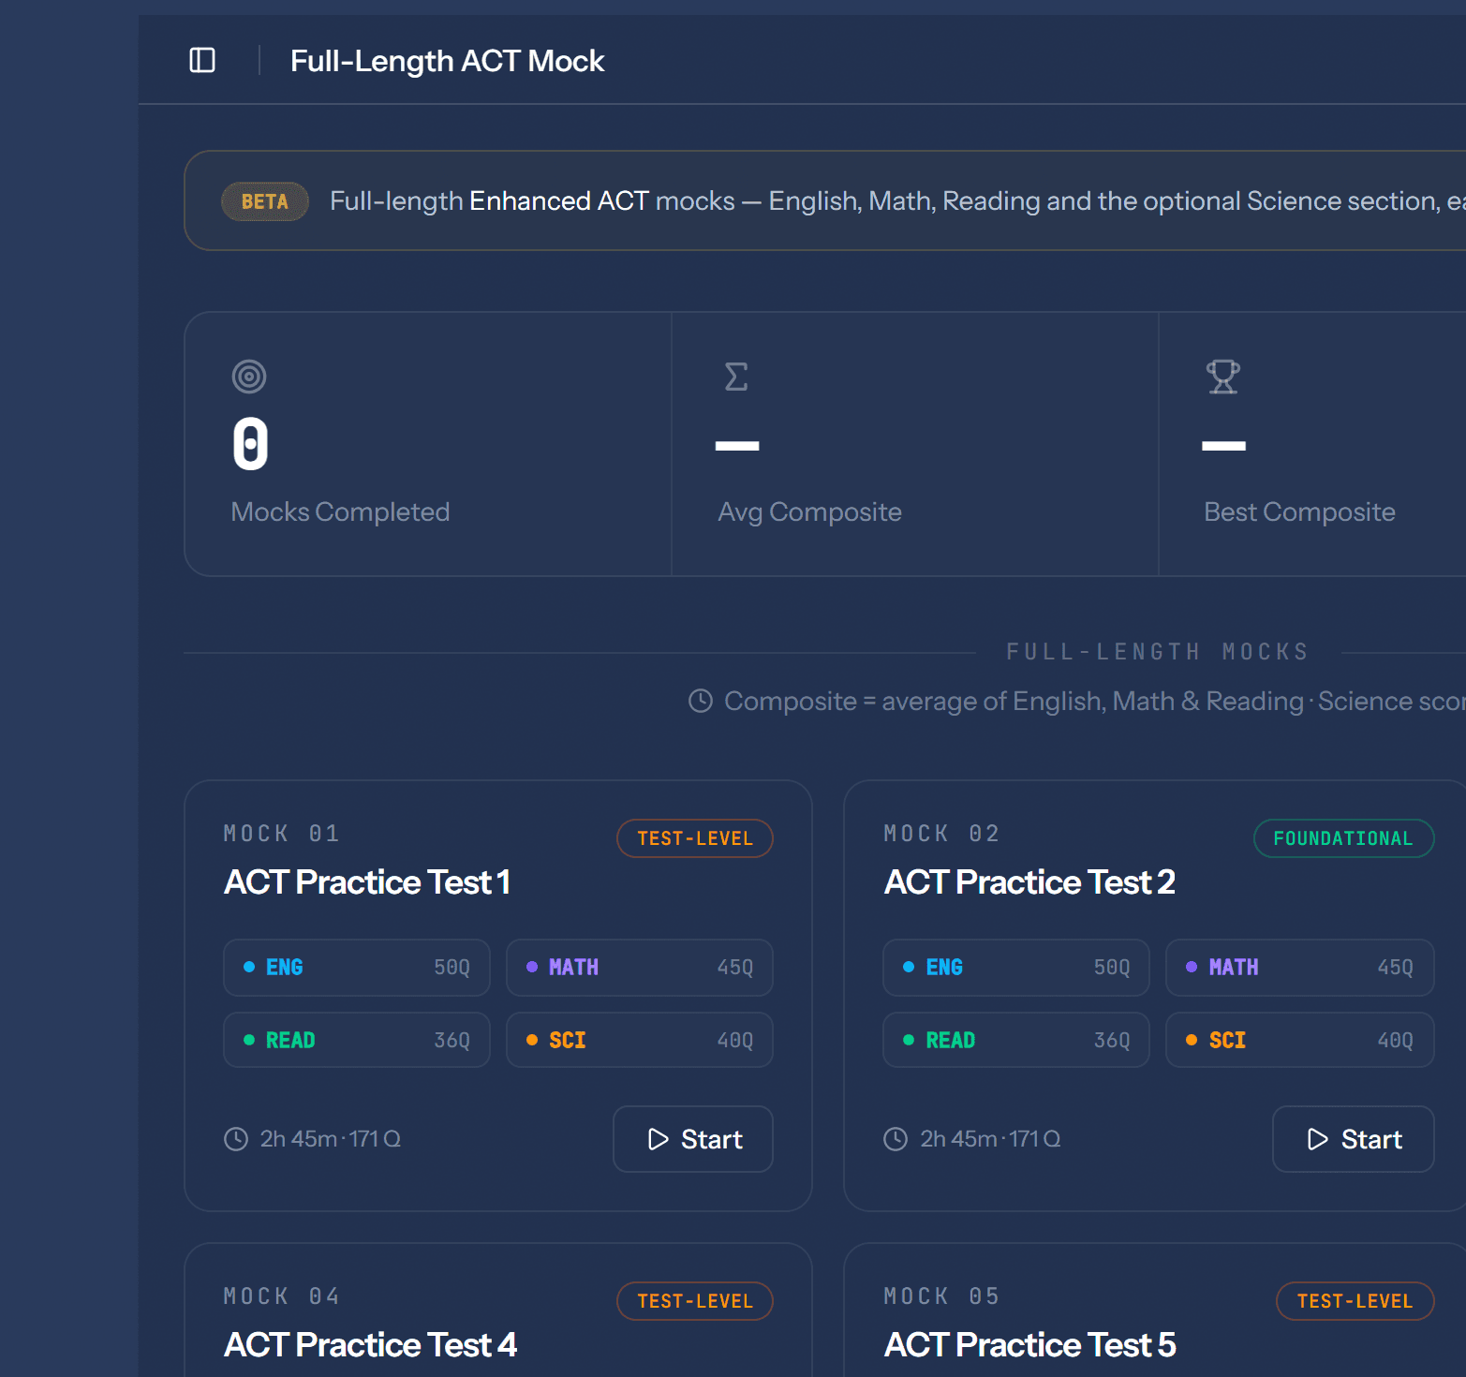Select SCI 40Q chip in Mock 02

point(1300,1040)
